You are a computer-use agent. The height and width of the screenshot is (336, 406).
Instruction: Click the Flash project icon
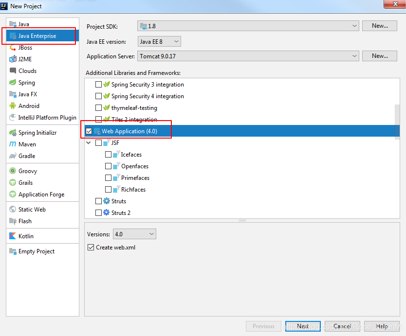coord(13,221)
